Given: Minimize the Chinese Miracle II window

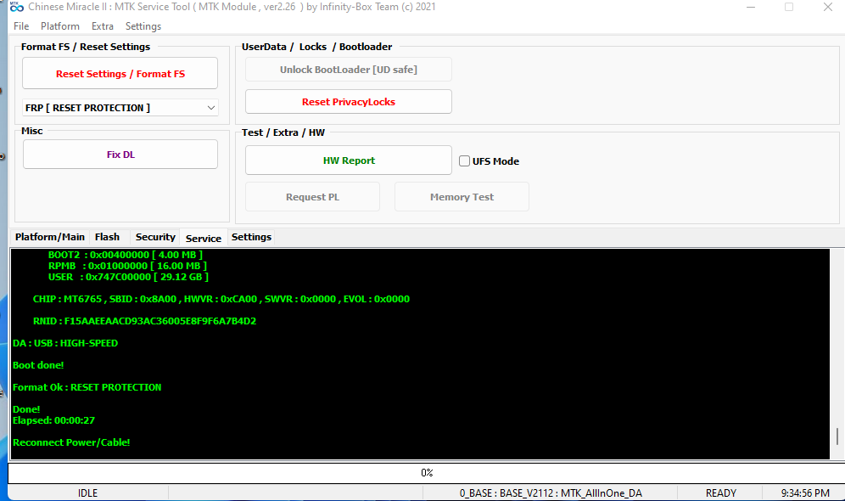Looking at the screenshot, I should [x=750, y=7].
